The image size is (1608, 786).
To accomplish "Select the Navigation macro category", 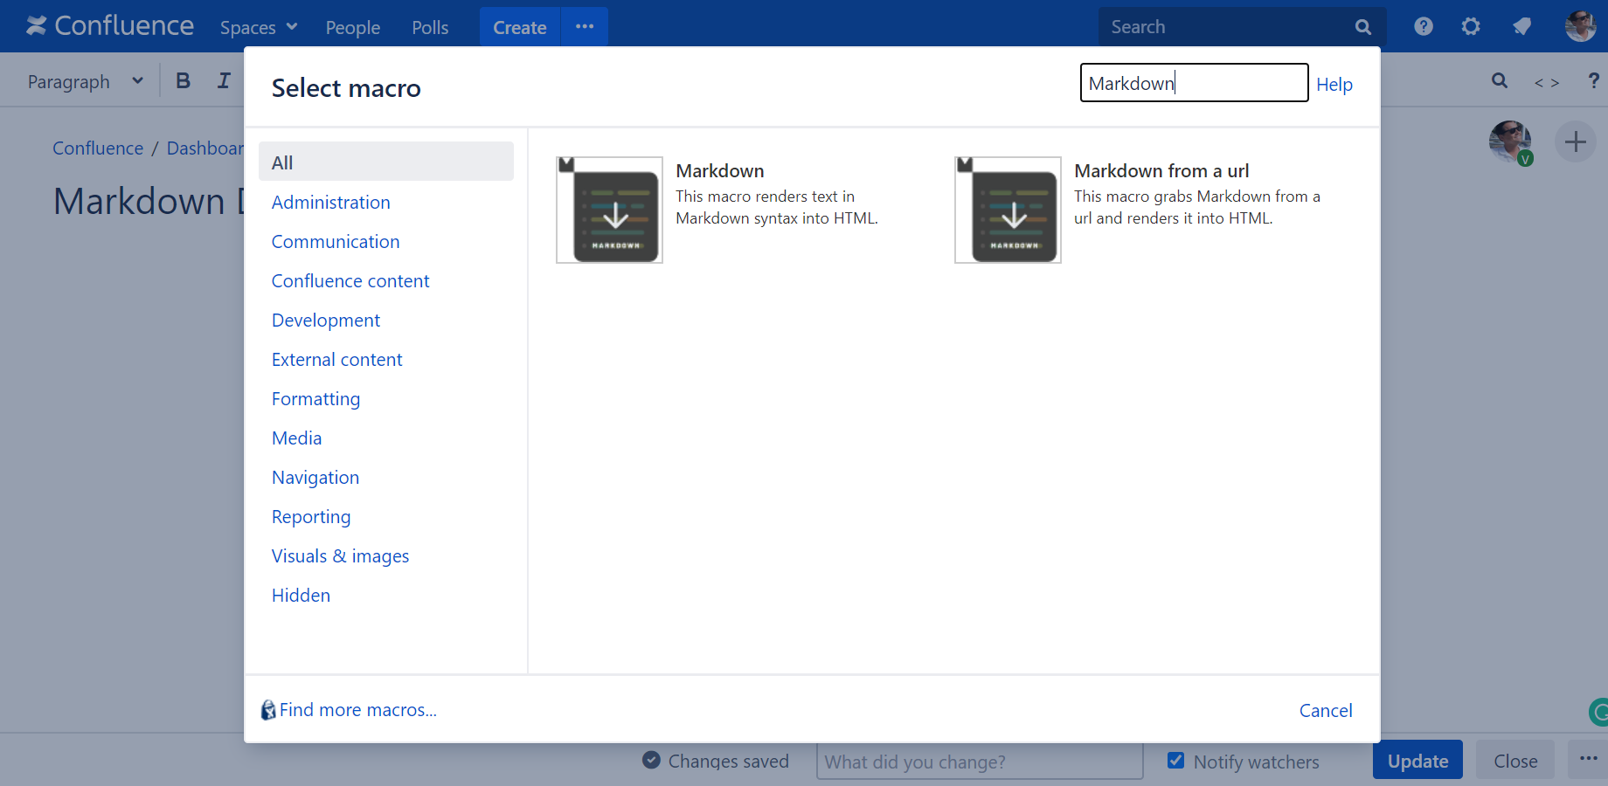I will click(x=315, y=478).
